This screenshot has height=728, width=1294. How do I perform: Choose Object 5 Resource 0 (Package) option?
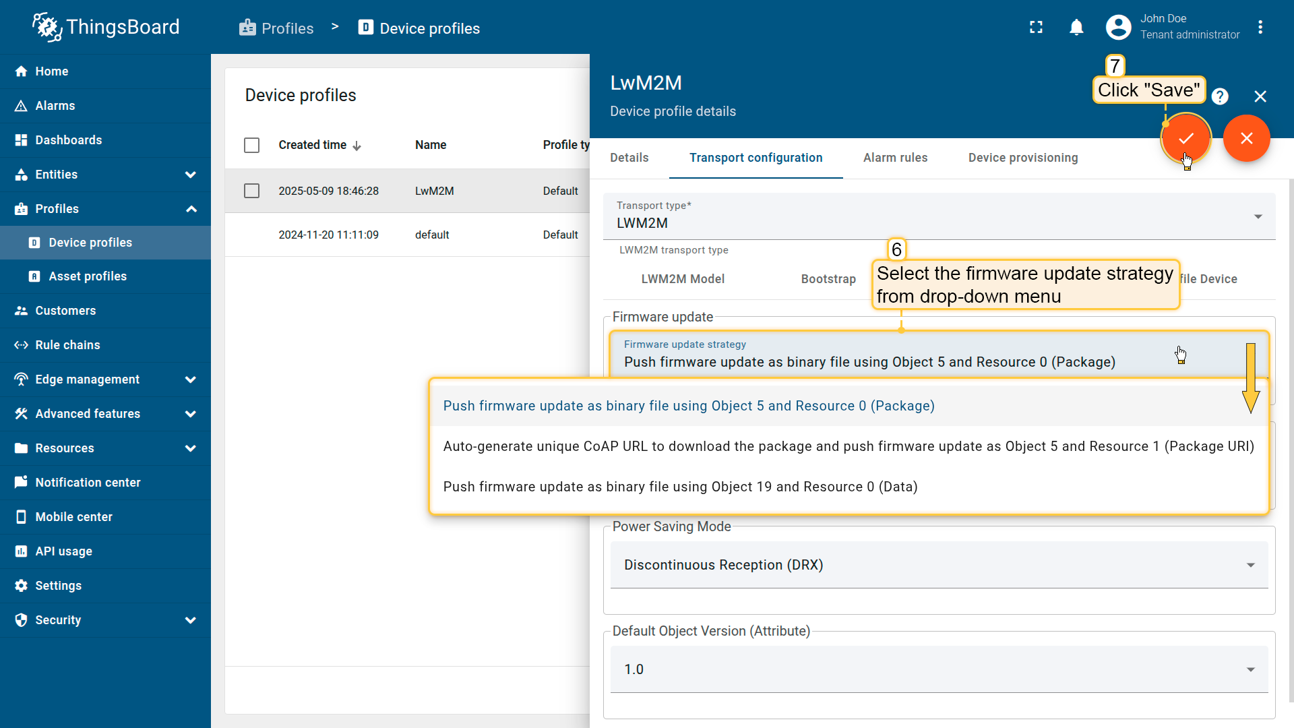(x=849, y=406)
